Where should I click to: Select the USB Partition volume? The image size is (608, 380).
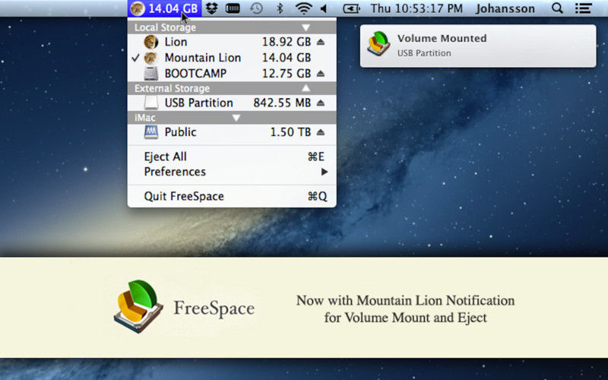(x=232, y=103)
